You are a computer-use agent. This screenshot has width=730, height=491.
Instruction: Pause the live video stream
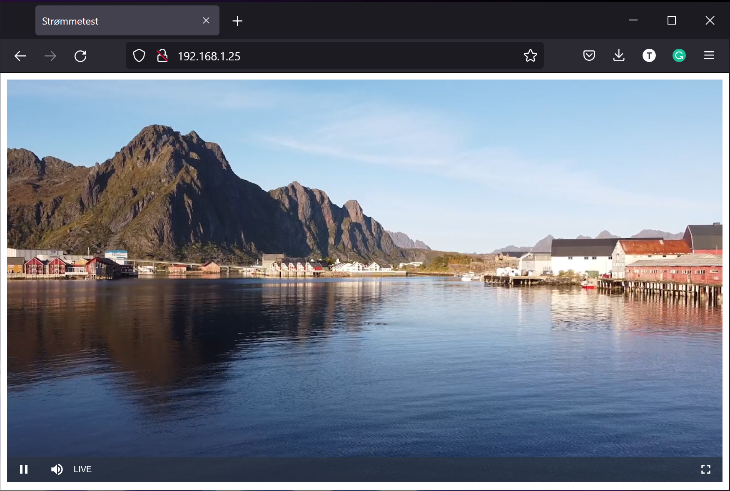click(x=24, y=469)
